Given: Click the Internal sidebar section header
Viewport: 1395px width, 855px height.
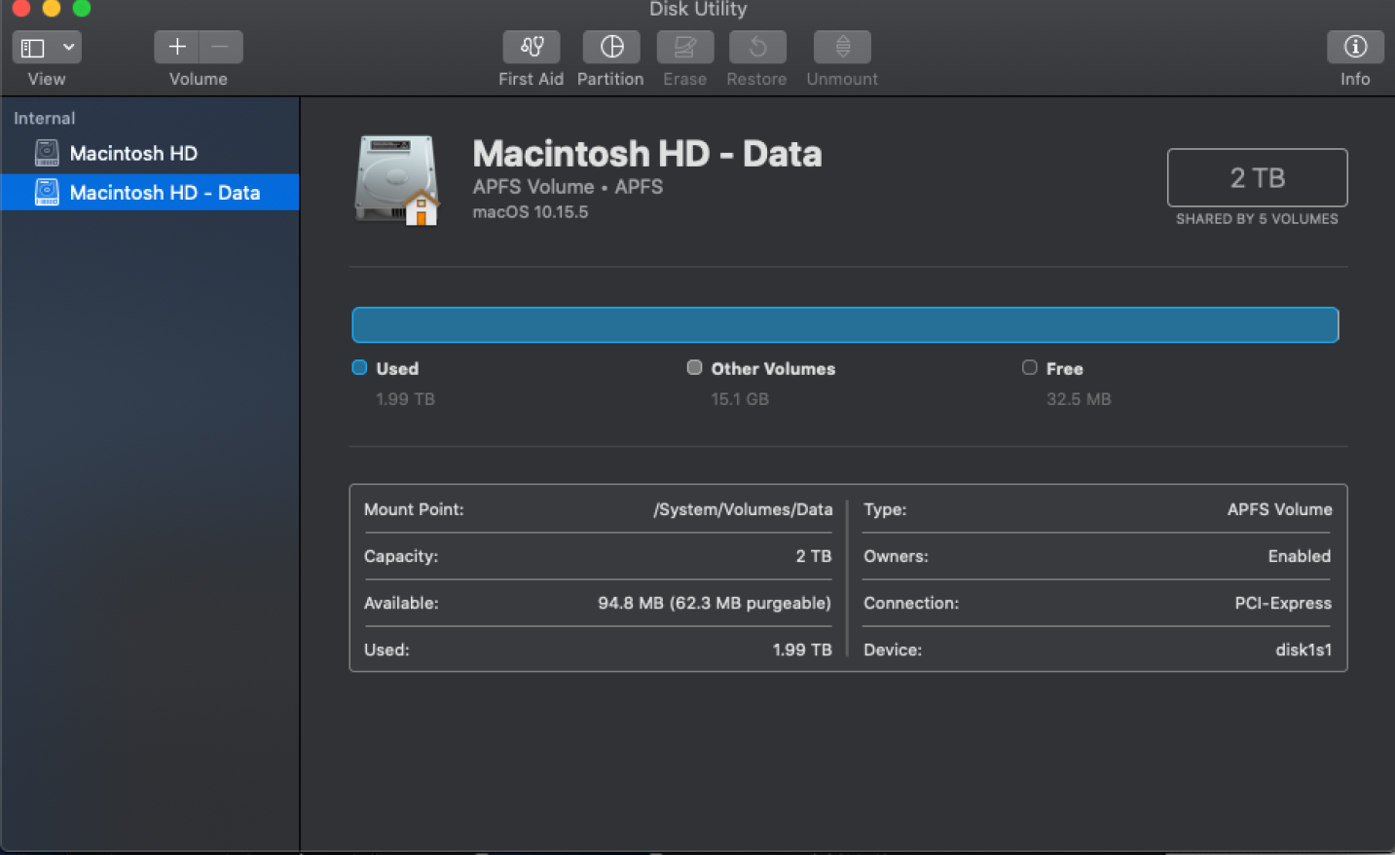Looking at the screenshot, I should (45, 118).
